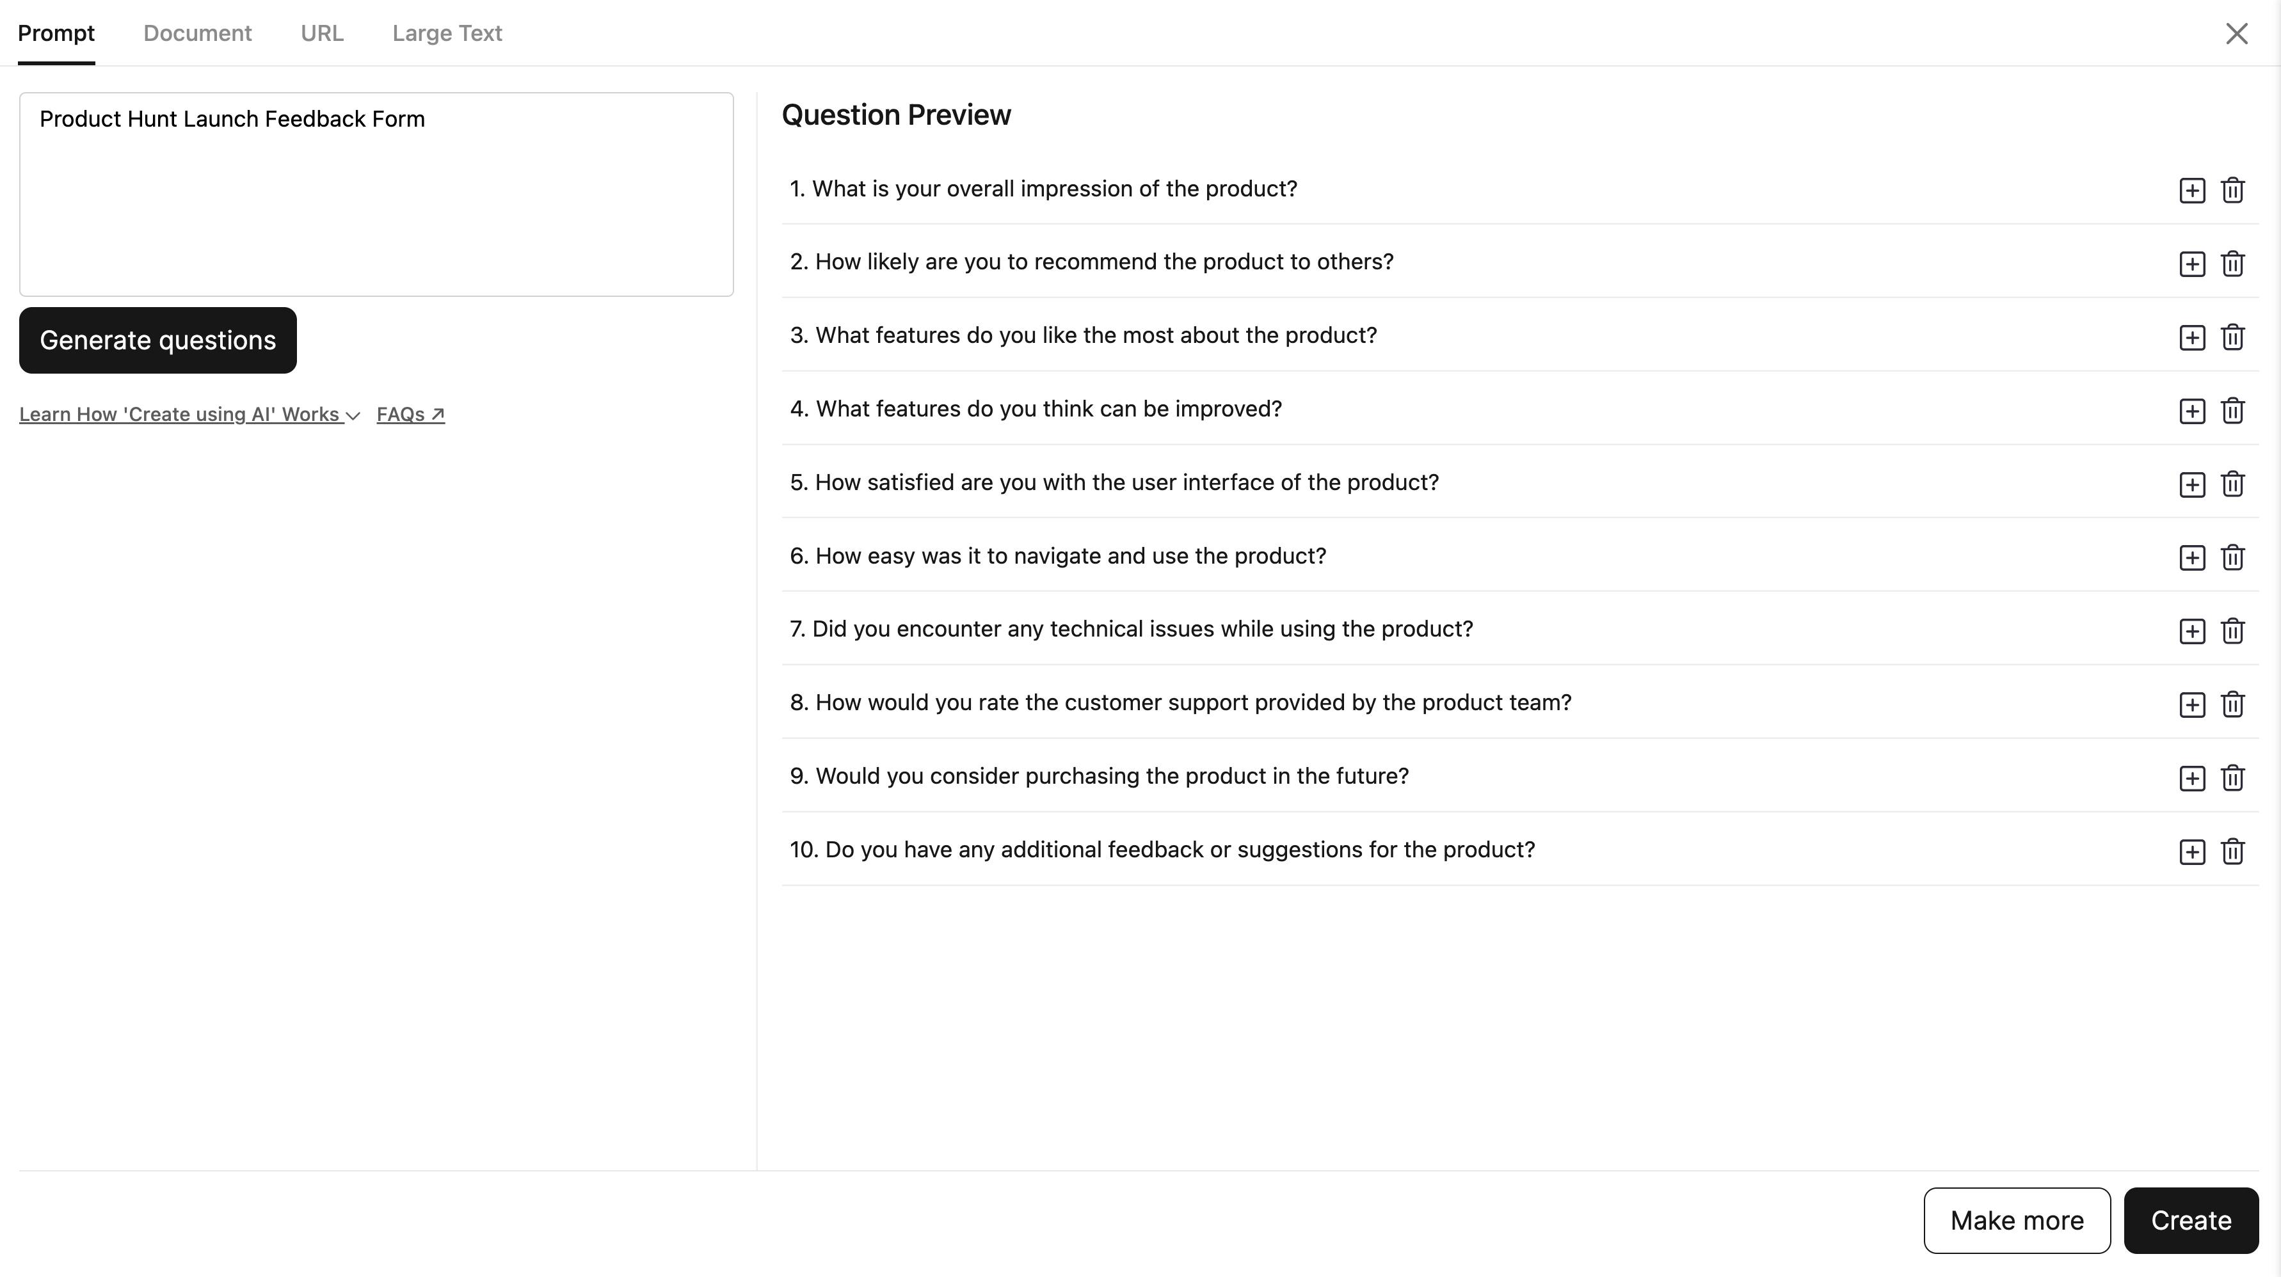Click the Create button
This screenshot has height=1277, width=2281.
tap(2191, 1219)
